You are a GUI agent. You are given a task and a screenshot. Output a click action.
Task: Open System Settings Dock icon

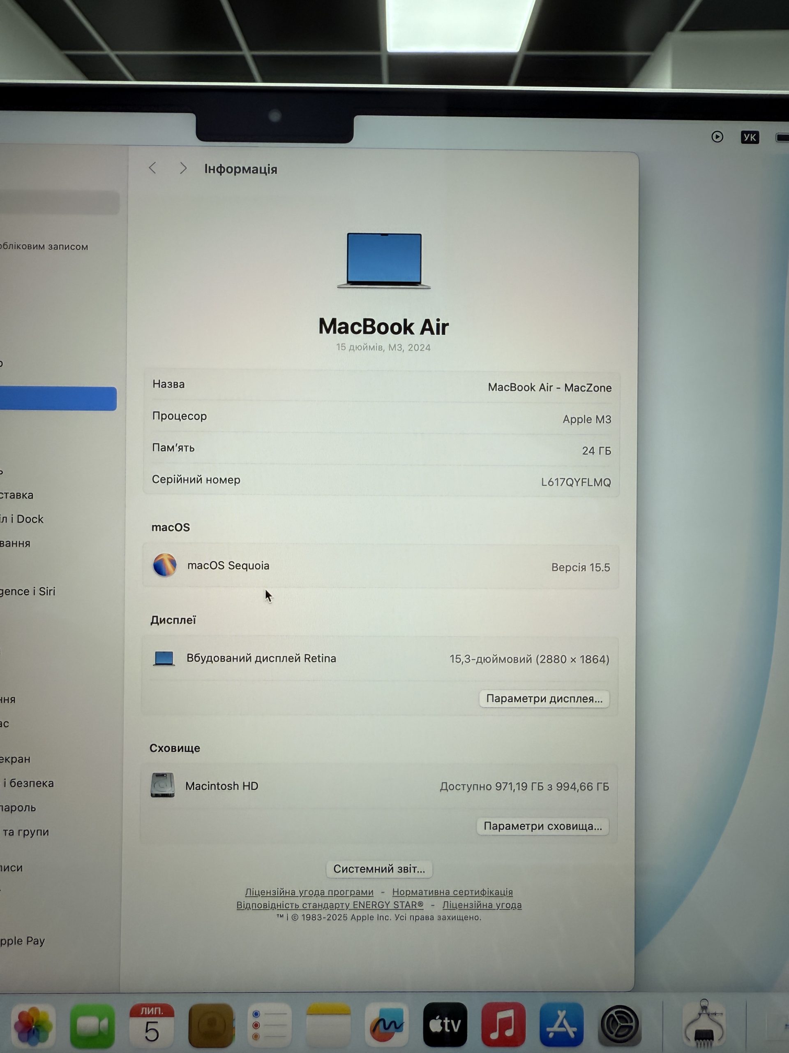620,1025
